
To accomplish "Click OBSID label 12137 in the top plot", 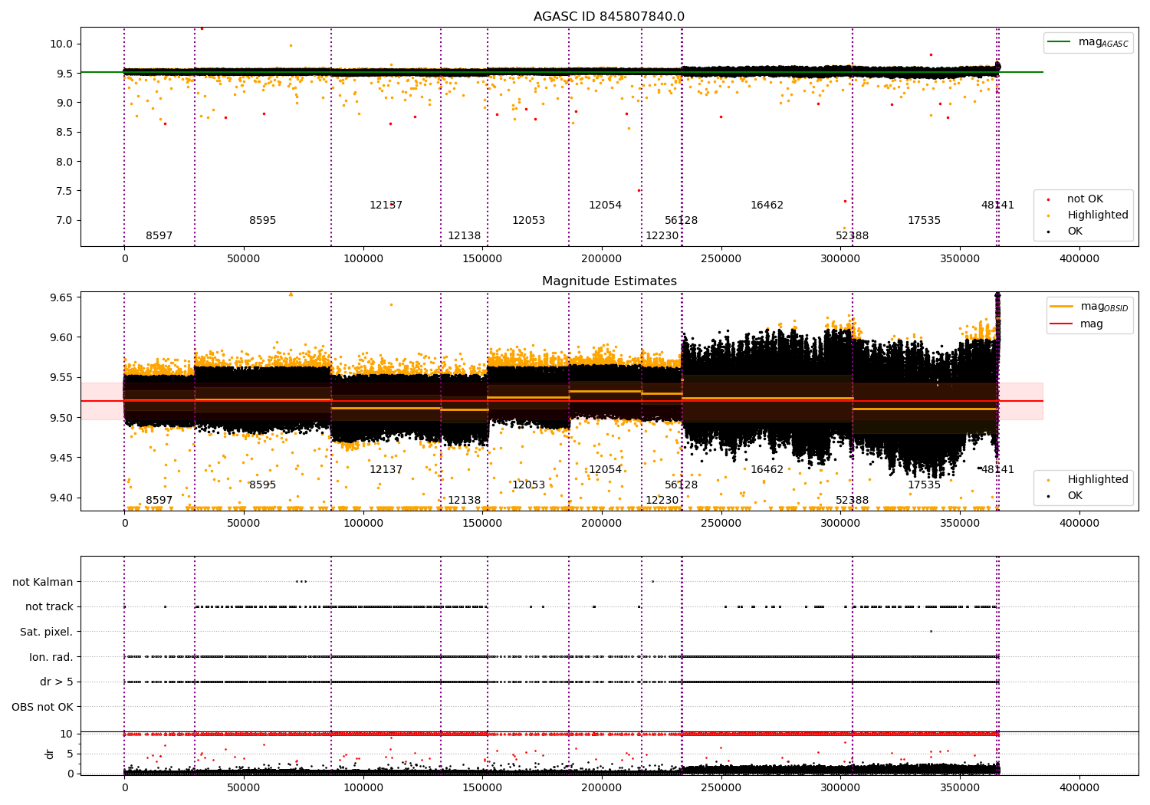I will click(x=386, y=205).
